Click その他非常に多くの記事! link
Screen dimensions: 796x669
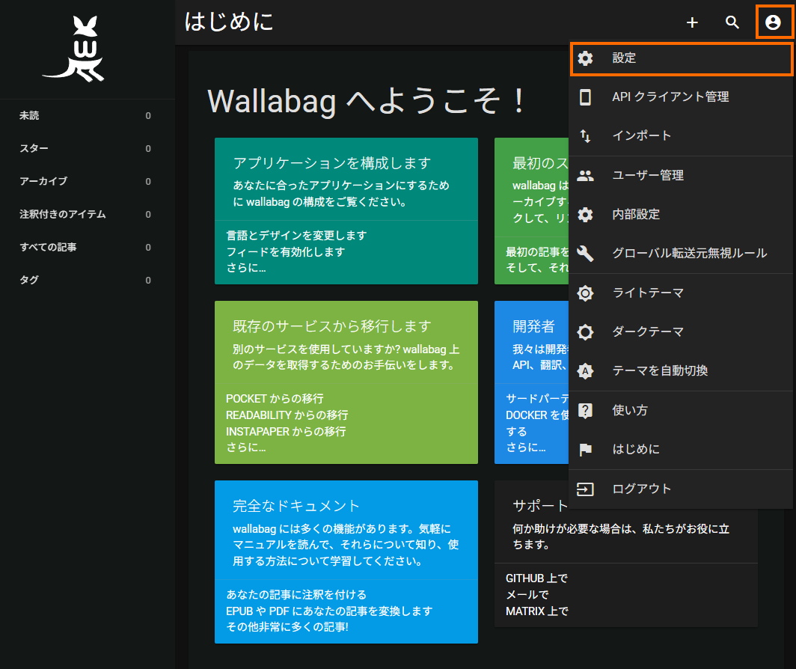287,627
